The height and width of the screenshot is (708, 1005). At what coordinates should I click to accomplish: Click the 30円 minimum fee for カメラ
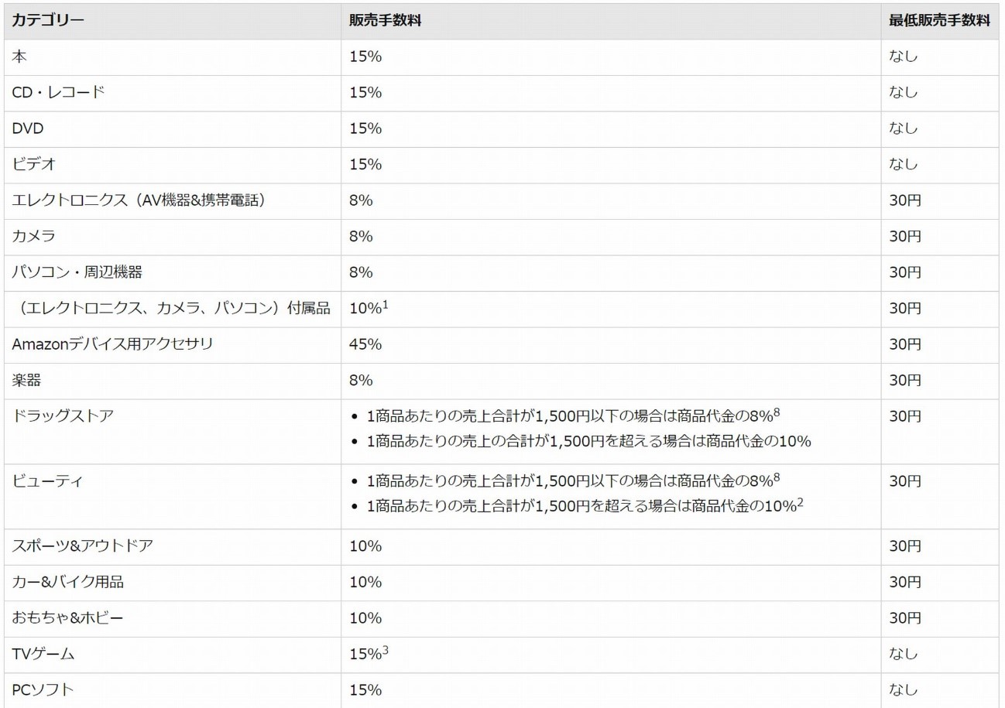coord(904,237)
